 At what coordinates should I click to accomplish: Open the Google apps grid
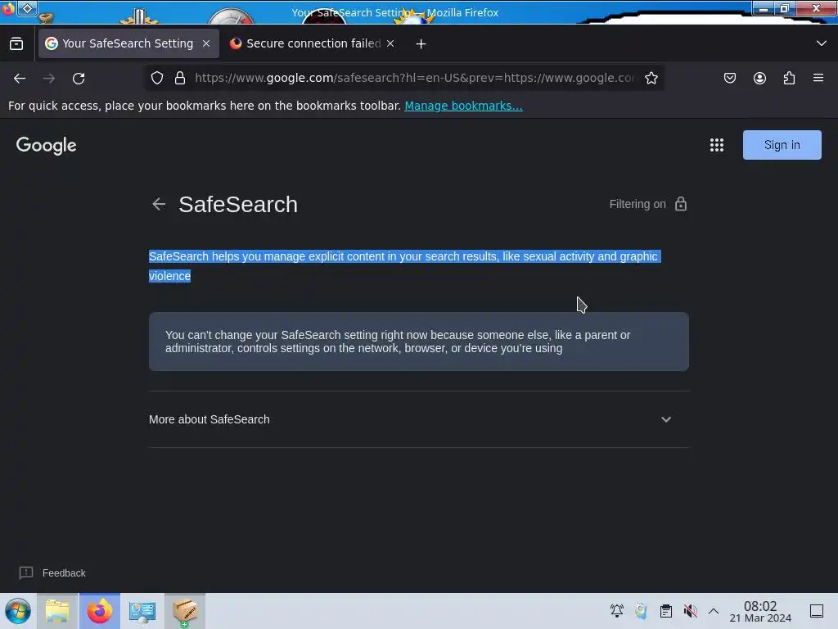717,145
